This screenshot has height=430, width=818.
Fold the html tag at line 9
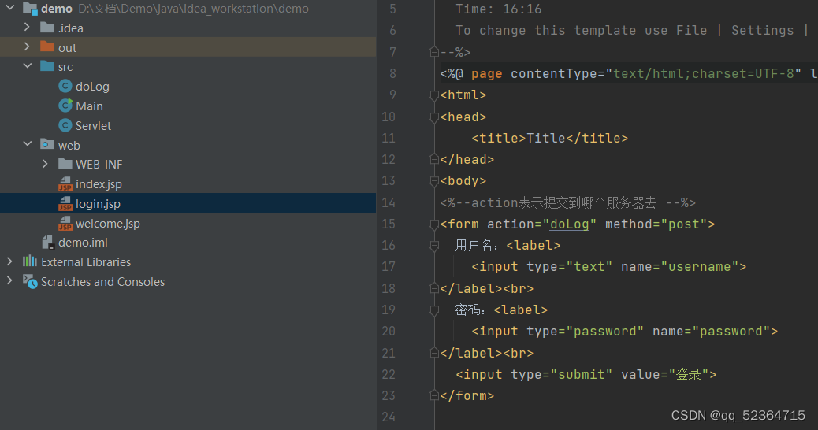point(434,95)
